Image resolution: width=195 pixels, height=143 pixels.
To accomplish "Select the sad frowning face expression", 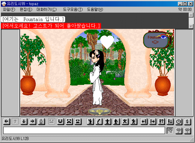I will 69,122.
